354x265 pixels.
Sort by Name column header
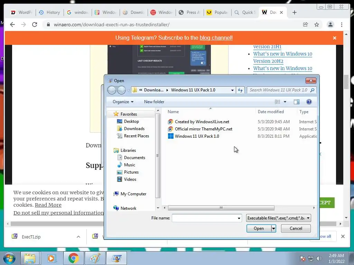173,112
